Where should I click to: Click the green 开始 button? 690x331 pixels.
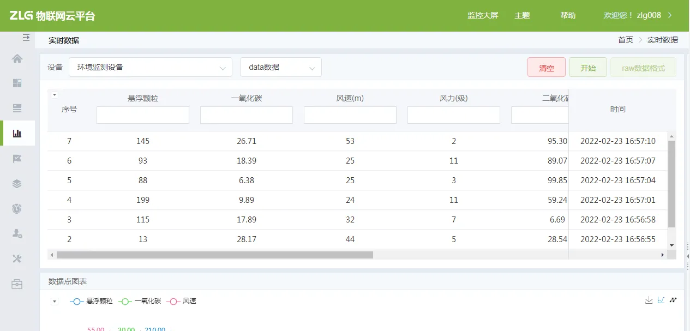pyautogui.click(x=588, y=68)
